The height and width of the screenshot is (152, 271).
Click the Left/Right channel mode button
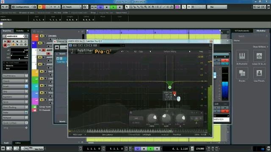(147, 135)
